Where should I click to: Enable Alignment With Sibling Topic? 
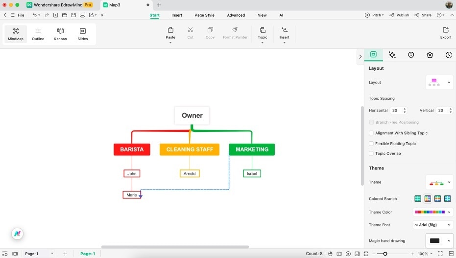[371, 133]
